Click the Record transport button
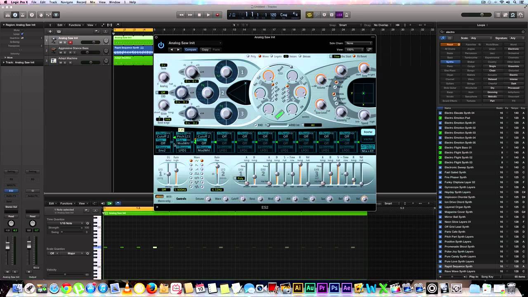 tap(217, 15)
